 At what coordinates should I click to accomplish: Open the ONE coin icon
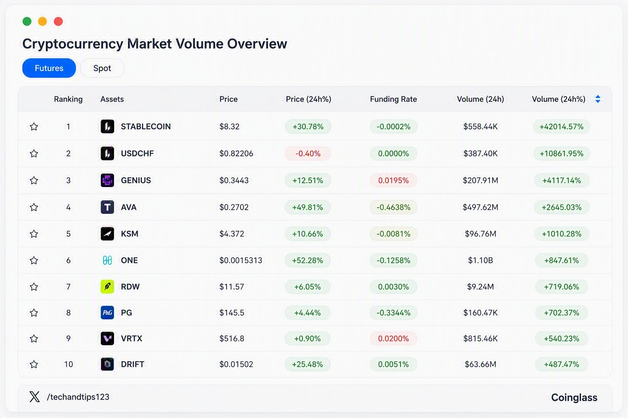coord(107,260)
